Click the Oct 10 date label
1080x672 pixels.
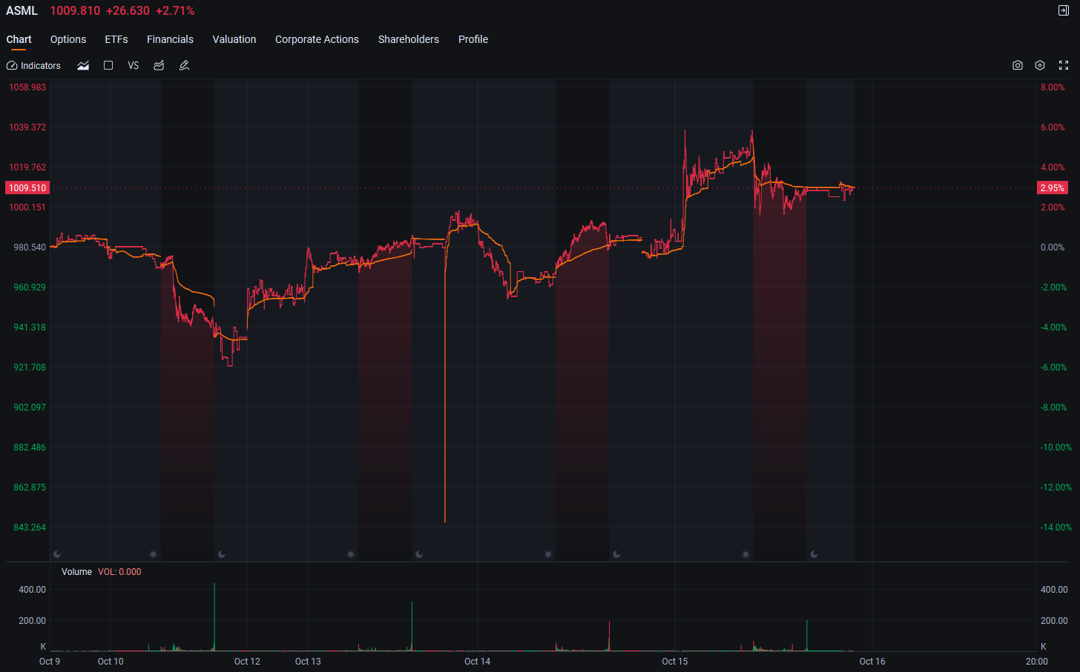111,662
